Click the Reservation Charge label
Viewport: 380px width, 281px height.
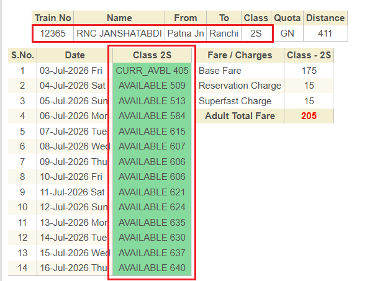(240, 86)
